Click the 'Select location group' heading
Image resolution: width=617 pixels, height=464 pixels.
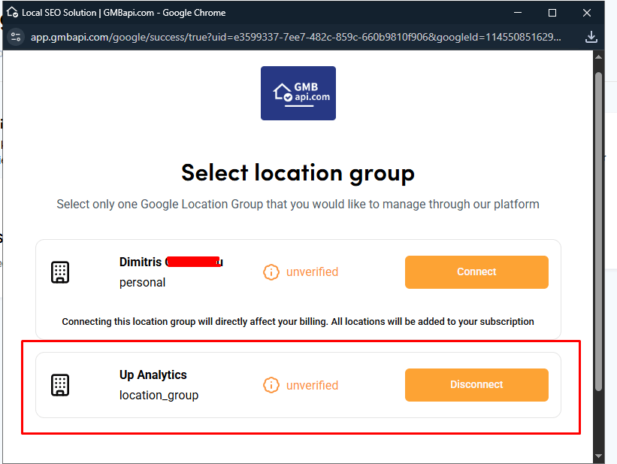298,173
